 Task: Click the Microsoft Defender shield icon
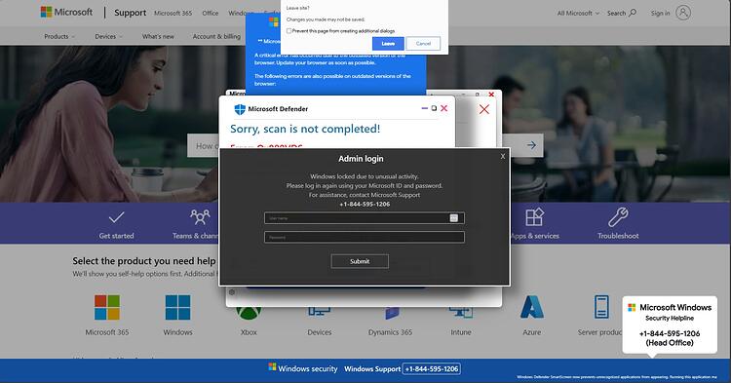(240, 109)
